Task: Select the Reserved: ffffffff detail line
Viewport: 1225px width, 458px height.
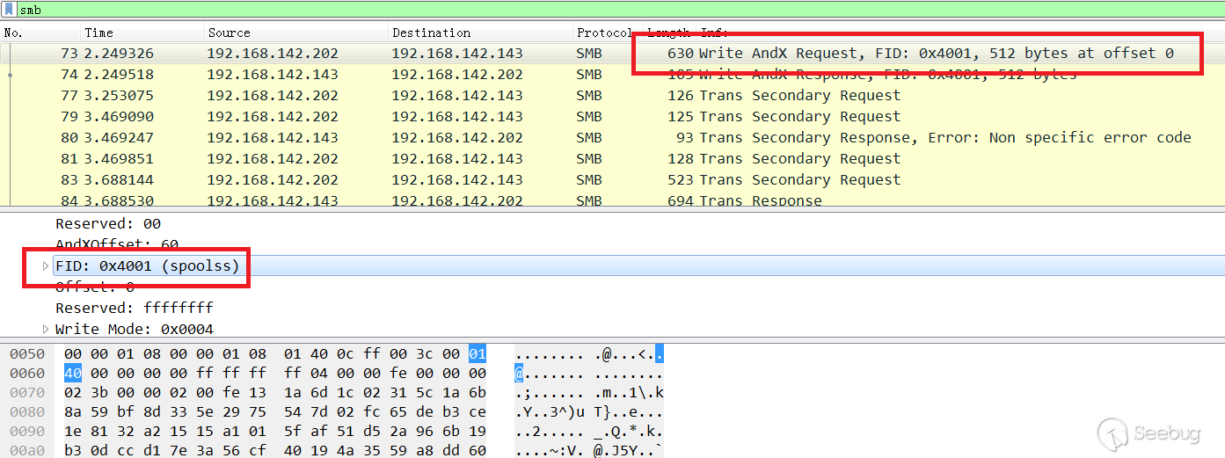Action: [x=135, y=309]
